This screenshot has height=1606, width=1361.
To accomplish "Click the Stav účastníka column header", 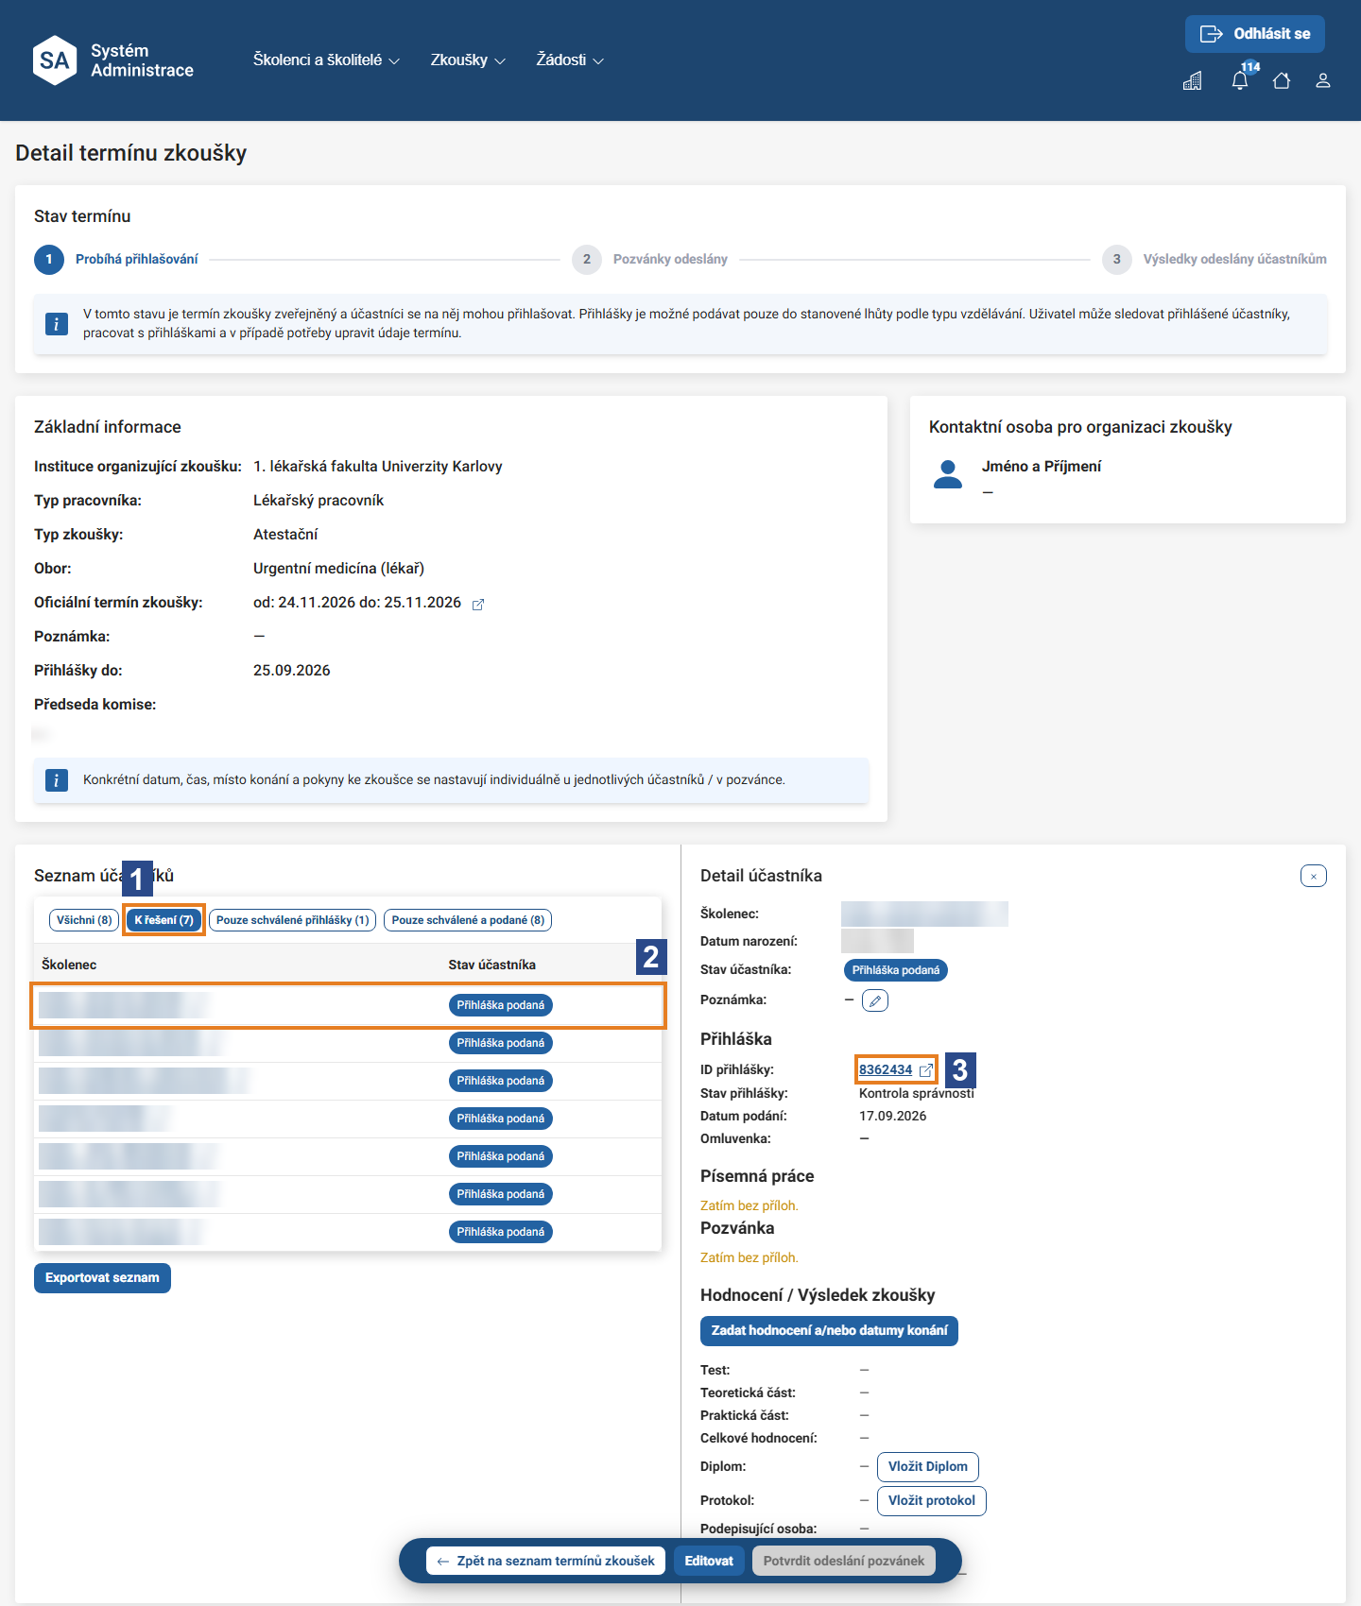I will (x=492, y=965).
